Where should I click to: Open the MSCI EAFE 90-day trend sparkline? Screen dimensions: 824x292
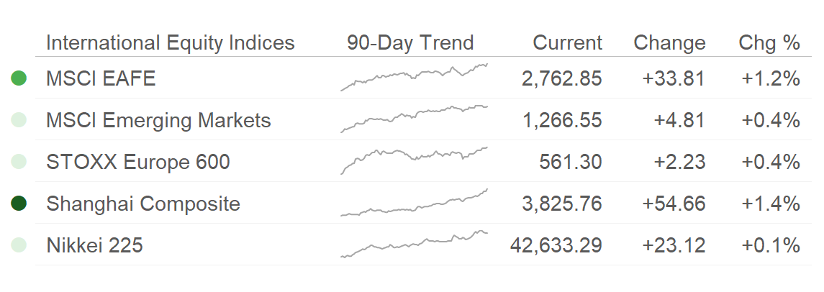pos(414,77)
